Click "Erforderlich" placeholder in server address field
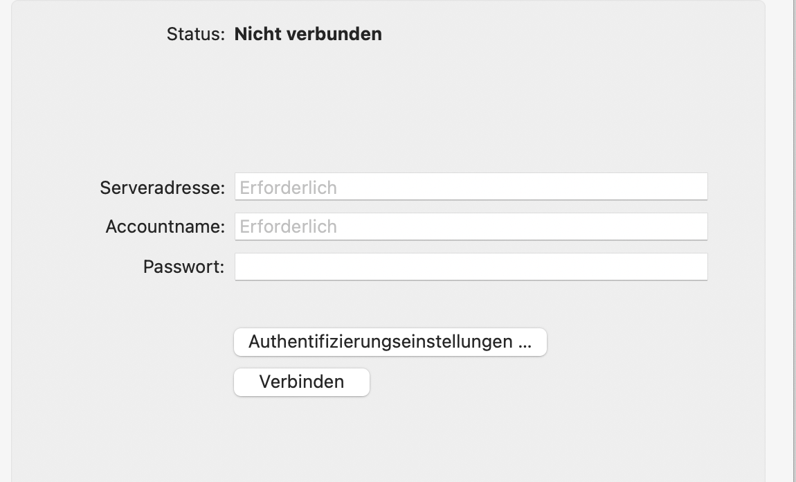The image size is (796, 482). coord(288,188)
